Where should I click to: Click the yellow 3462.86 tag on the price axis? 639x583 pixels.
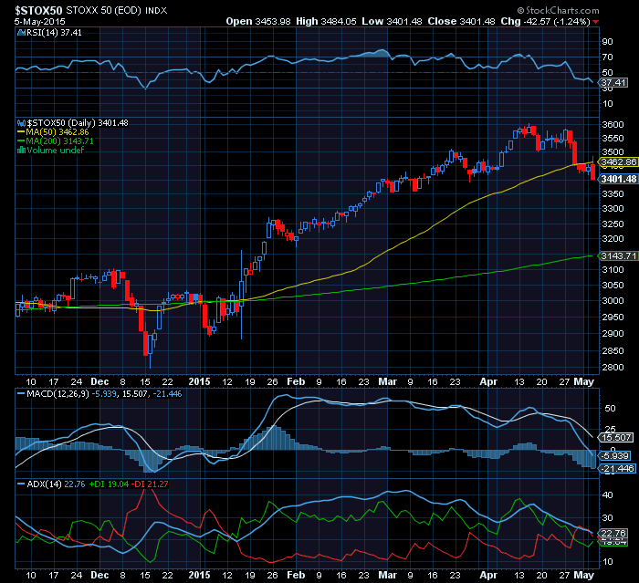[x=619, y=162]
